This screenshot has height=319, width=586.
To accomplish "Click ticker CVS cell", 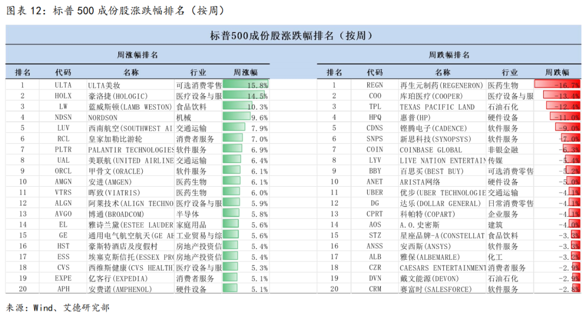I will [63, 268].
